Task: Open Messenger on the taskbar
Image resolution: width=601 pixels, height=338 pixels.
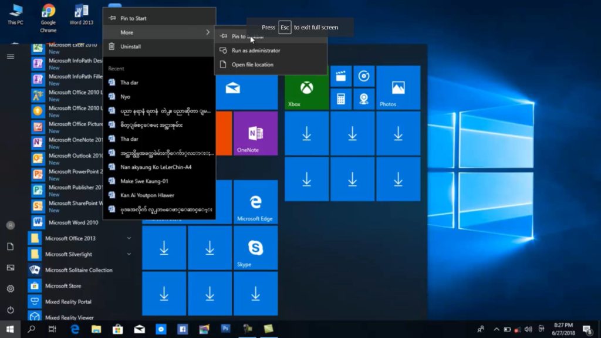Action: (x=161, y=329)
